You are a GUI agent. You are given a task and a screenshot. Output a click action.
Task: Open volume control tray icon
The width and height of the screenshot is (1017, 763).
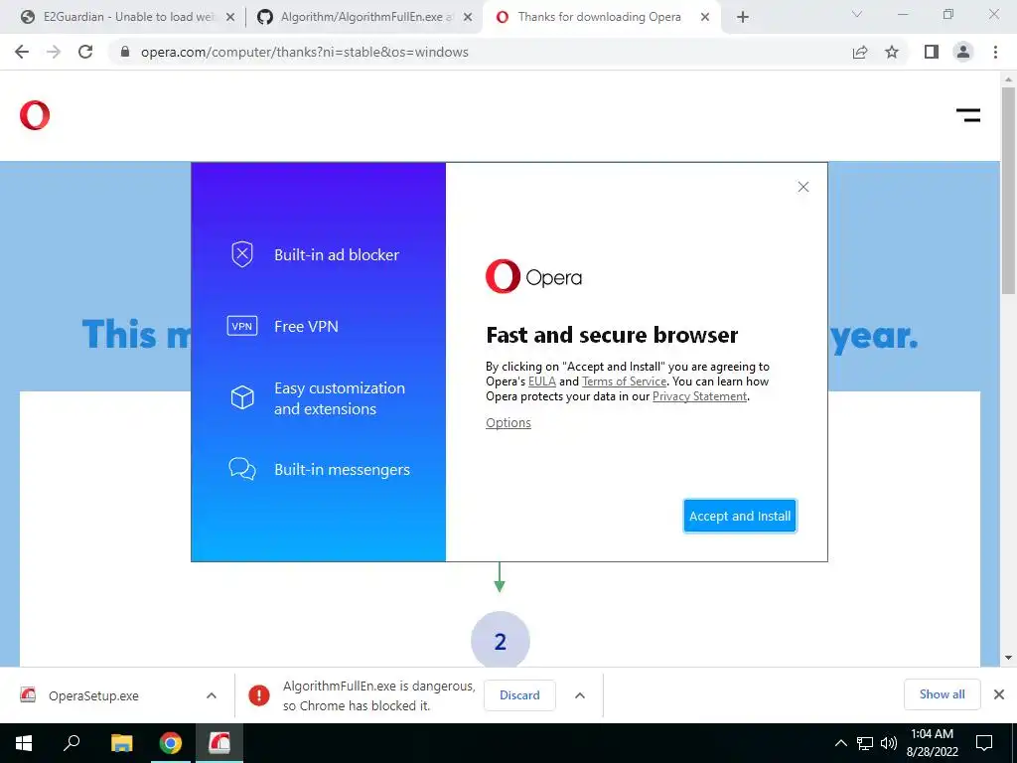click(x=889, y=743)
